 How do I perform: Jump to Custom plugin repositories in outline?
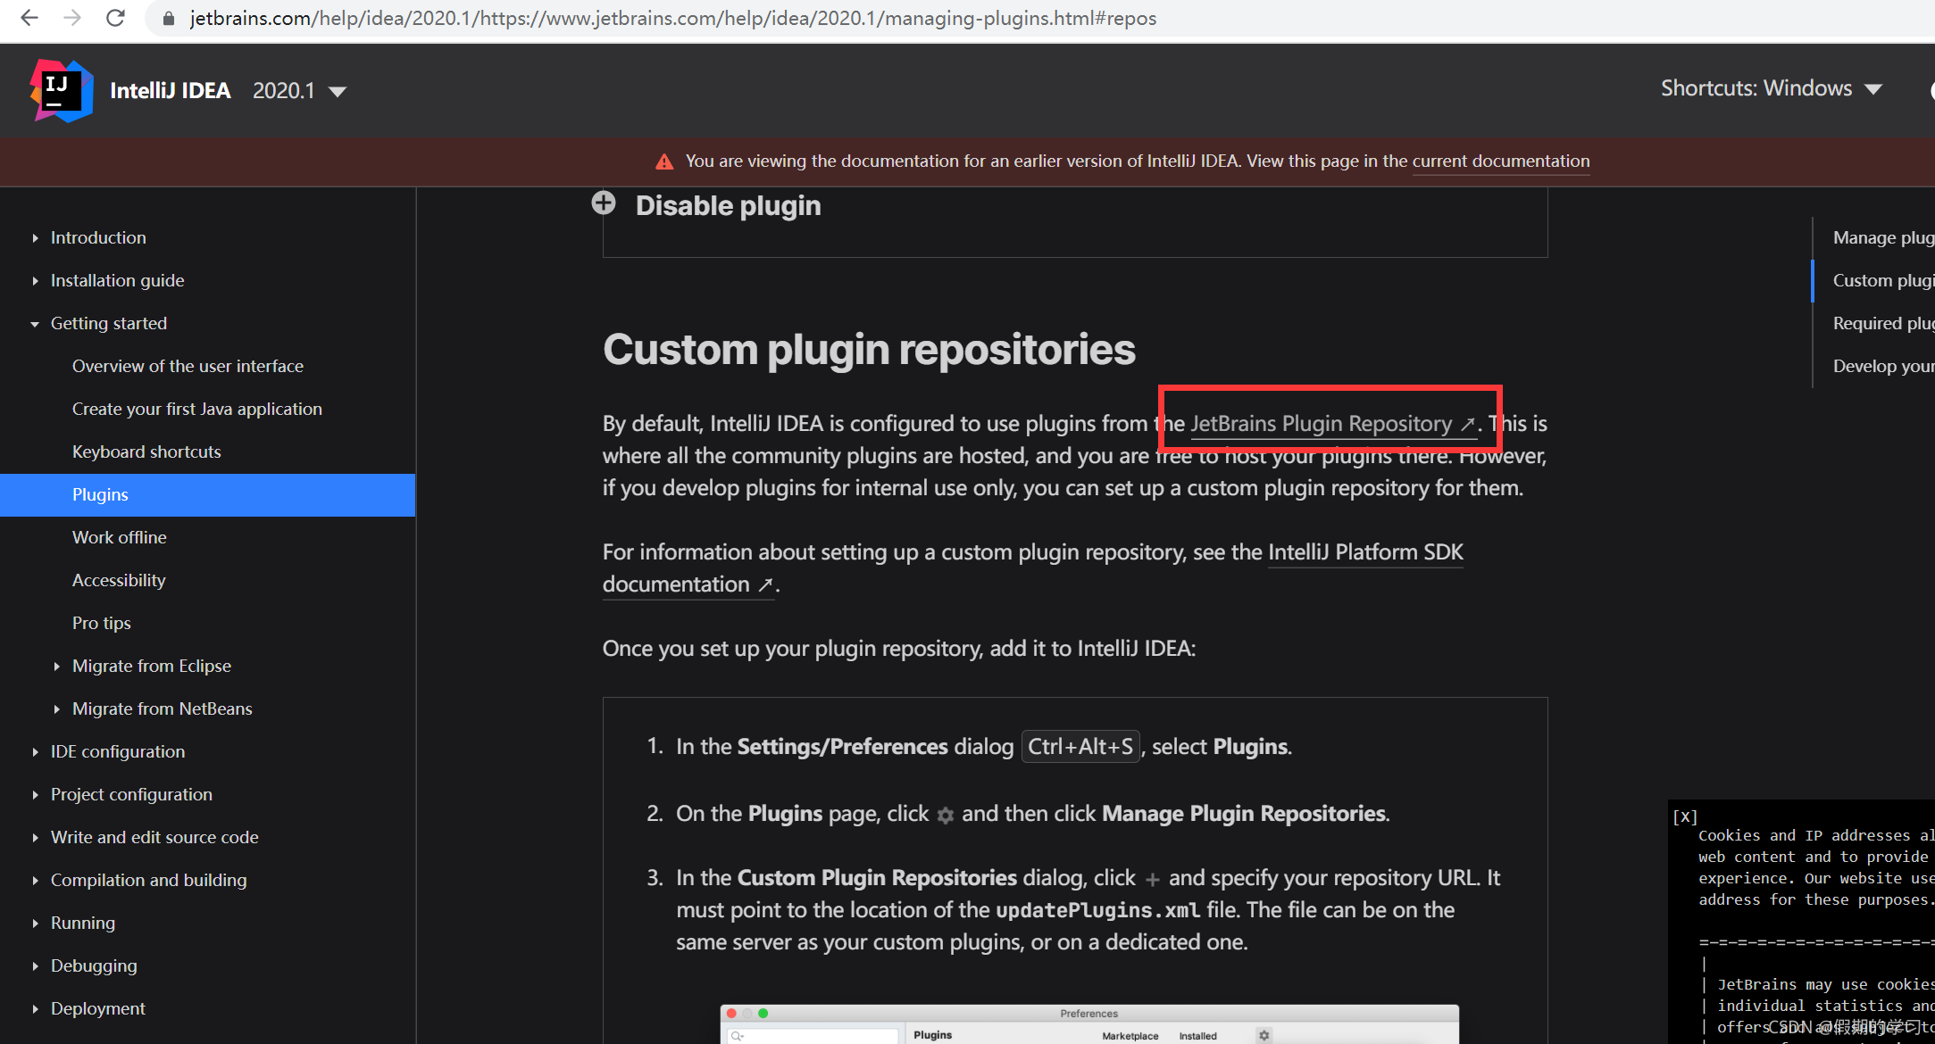tap(1883, 280)
